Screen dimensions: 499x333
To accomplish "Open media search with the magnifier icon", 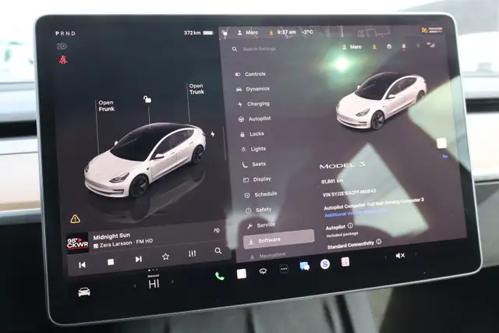I will (x=218, y=251).
